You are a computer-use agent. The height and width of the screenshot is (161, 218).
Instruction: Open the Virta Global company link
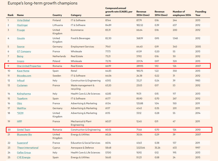(23, 20)
